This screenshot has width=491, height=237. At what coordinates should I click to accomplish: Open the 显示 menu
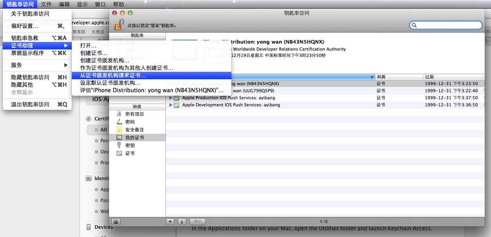82,4
